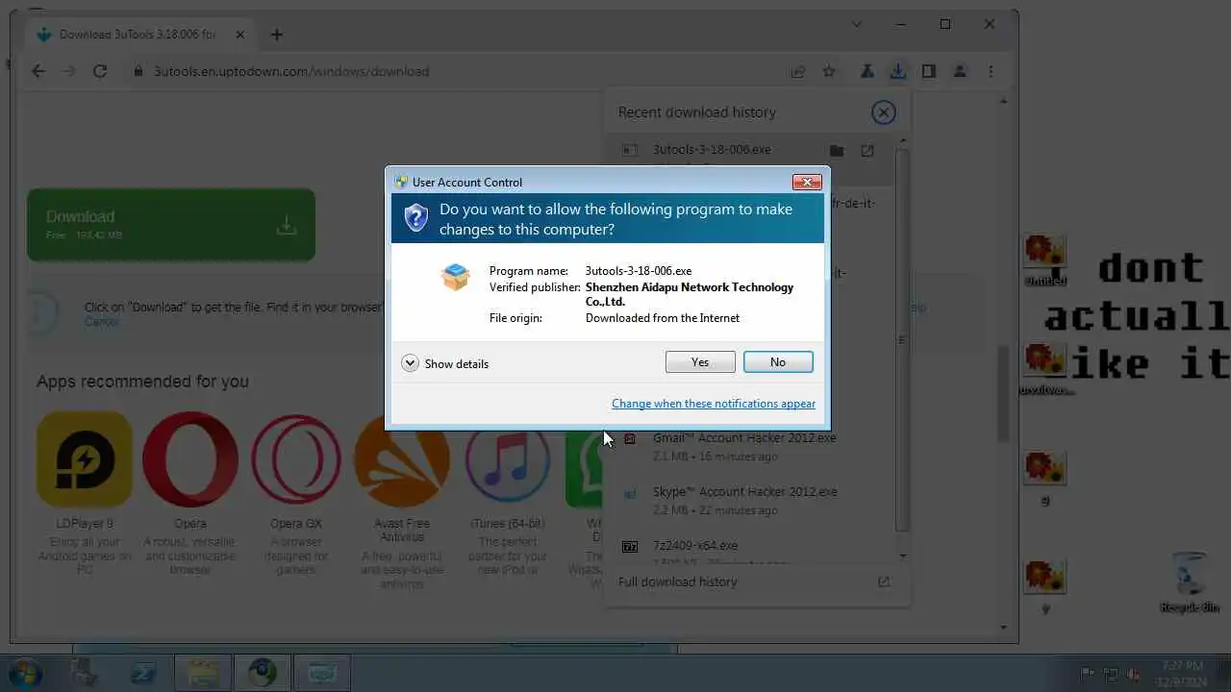
Task: Click the action center flag tray icon
Action: pyautogui.click(x=1089, y=674)
